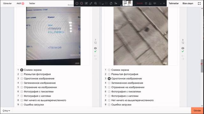Screen dimensions: 204x114
Task: Select 'Затемненное изображение' for the right image
Action: tap(109, 83)
